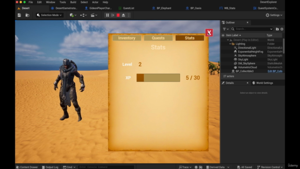This screenshot has width=300, height=169.
Task: Open the Cinematics clapperboard dropdown
Action: [94, 15]
